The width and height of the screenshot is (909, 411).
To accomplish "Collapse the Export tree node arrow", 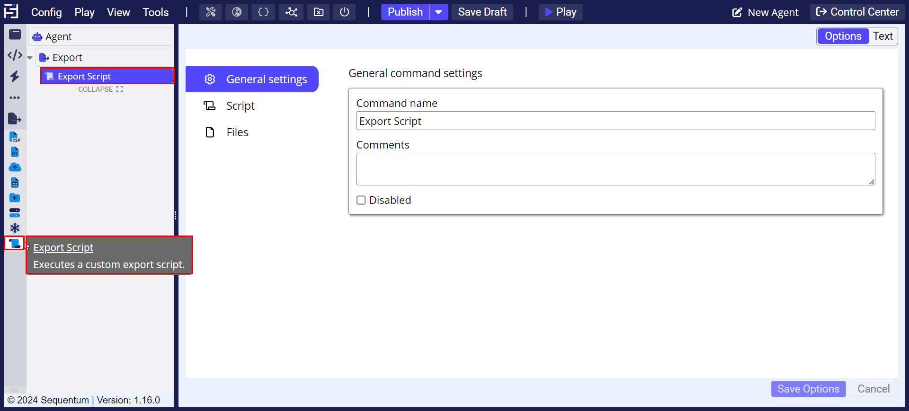I will 30,58.
